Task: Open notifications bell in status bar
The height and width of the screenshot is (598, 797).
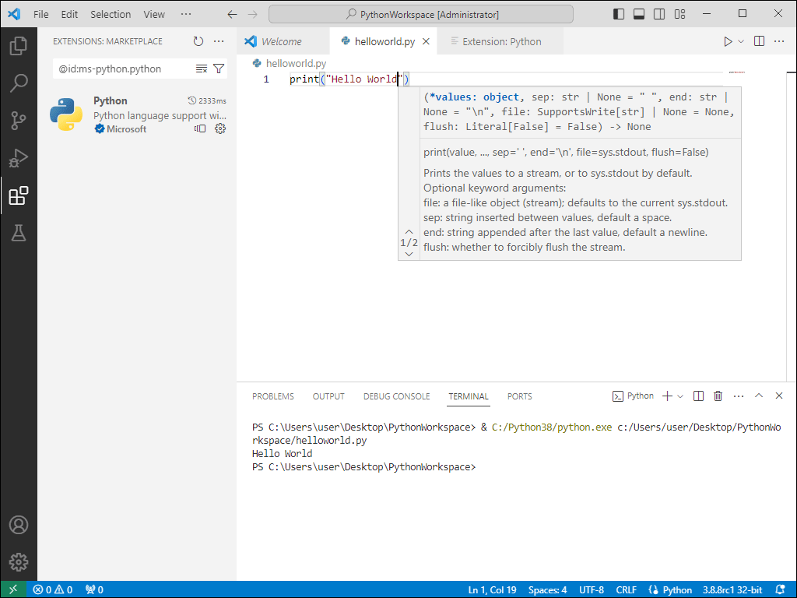Action: click(781, 590)
